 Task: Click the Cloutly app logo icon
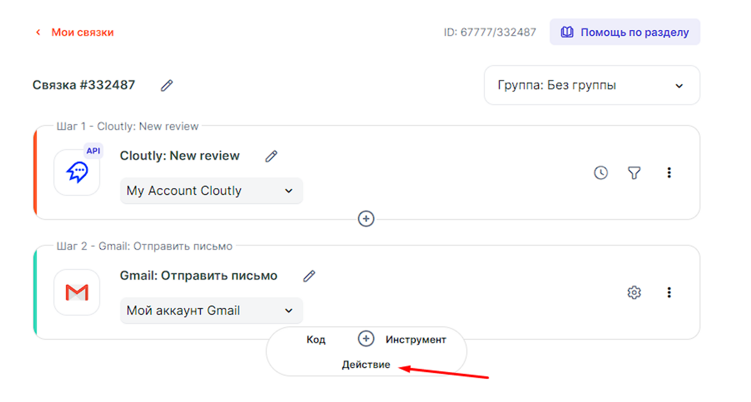[77, 172]
